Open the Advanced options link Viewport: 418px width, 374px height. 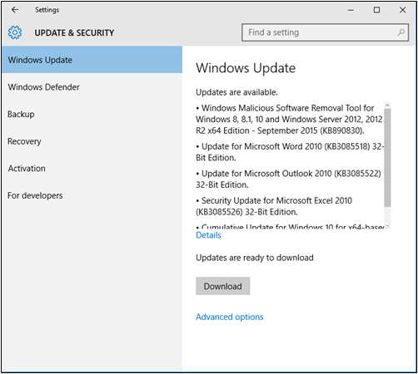pyautogui.click(x=230, y=317)
